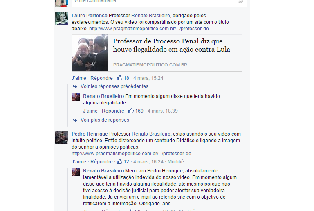Click the thumbs-up icon showing 18 likes
314x211 pixels.
pos(119,78)
